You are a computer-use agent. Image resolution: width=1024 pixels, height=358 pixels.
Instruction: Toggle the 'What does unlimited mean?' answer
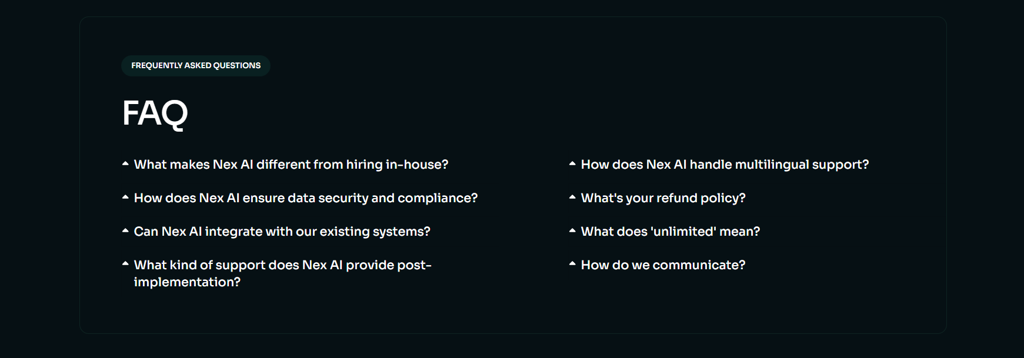[x=671, y=232]
